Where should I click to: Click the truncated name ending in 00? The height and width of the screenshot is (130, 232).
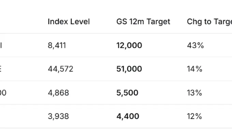3,93
